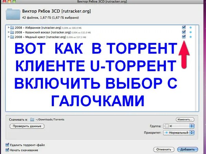Expand the 2008 – Казанский вокзал folder
206x154 pixels.
coord(9,32)
